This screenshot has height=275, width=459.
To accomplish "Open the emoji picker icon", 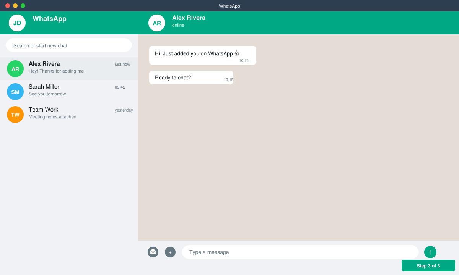I will [153, 252].
